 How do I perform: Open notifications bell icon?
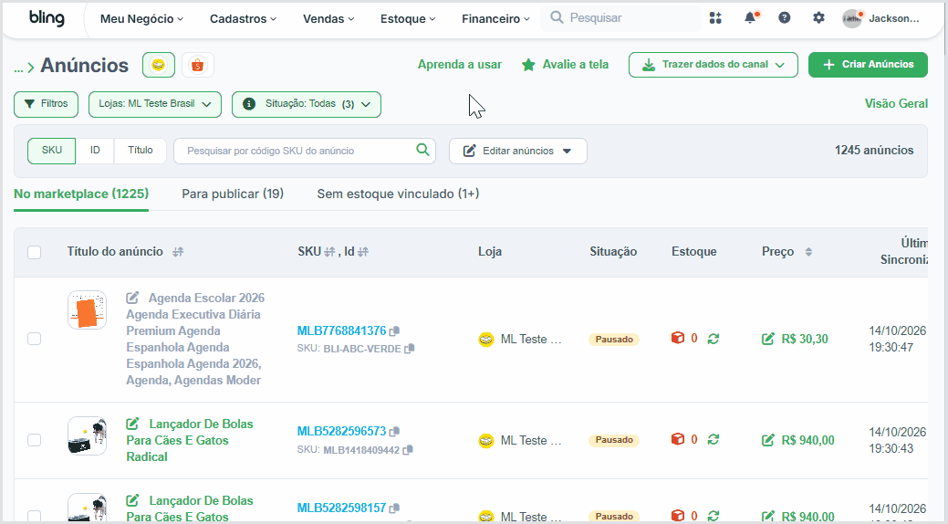pyautogui.click(x=750, y=17)
